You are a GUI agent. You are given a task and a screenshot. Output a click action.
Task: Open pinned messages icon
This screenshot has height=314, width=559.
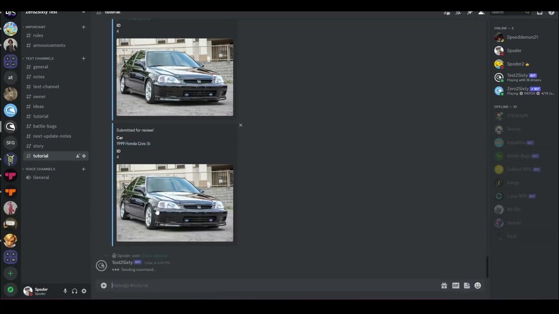(469, 13)
